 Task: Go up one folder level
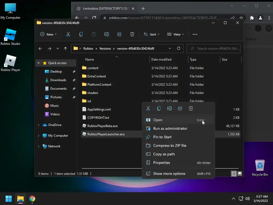[66, 49]
